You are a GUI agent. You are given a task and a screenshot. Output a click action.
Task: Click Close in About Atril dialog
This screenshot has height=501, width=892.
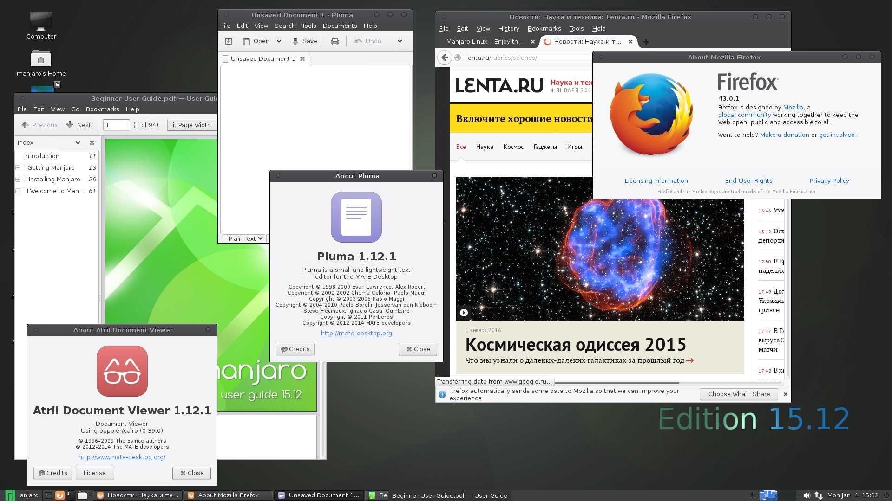tap(191, 473)
